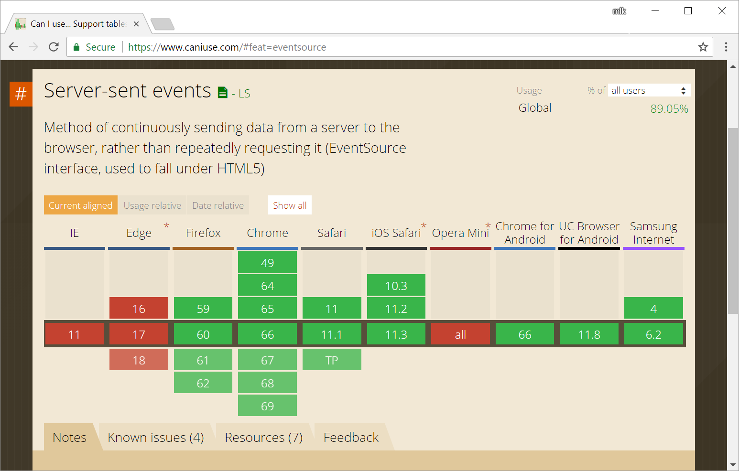Click the Safari column header

tap(332, 233)
